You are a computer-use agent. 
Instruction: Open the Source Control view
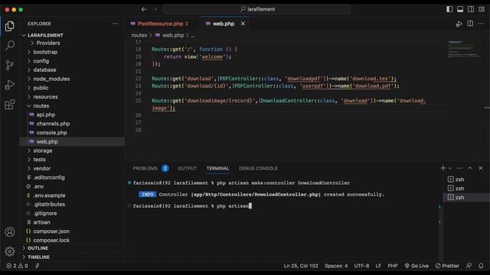click(x=10, y=65)
